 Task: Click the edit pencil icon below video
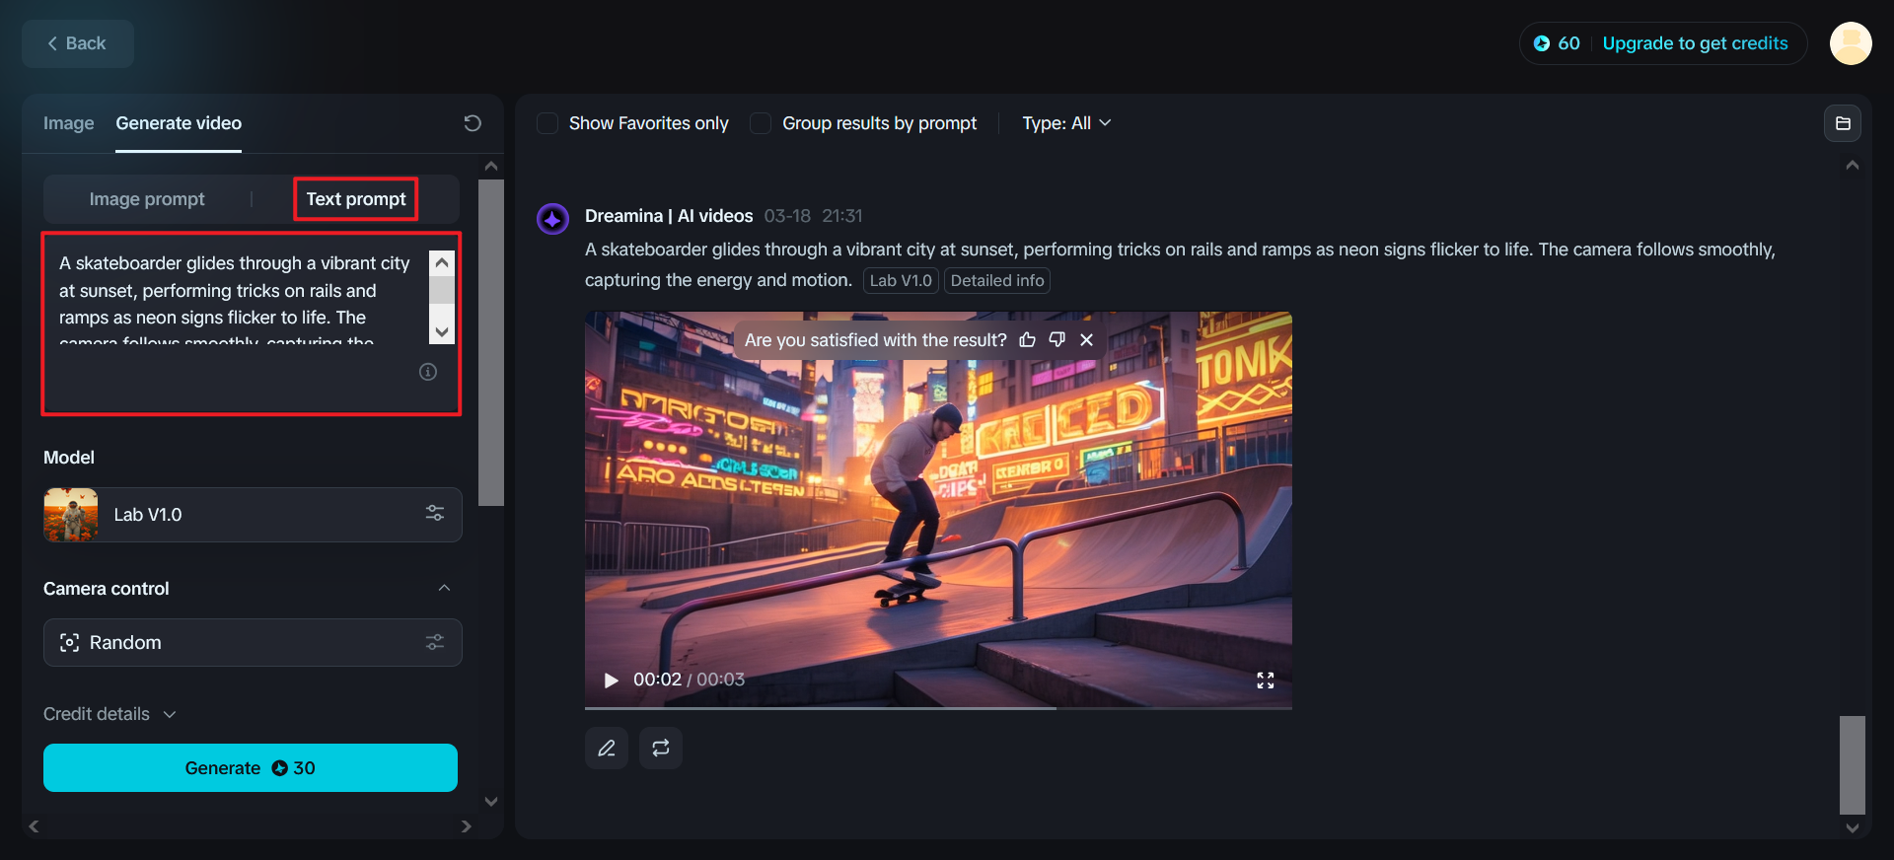coord(607,748)
